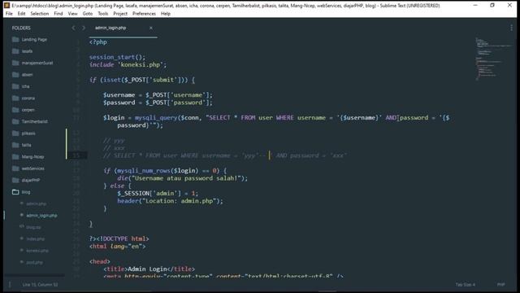Expand the absen folder
This screenshot has width=520, height=293.
point(22,75)
